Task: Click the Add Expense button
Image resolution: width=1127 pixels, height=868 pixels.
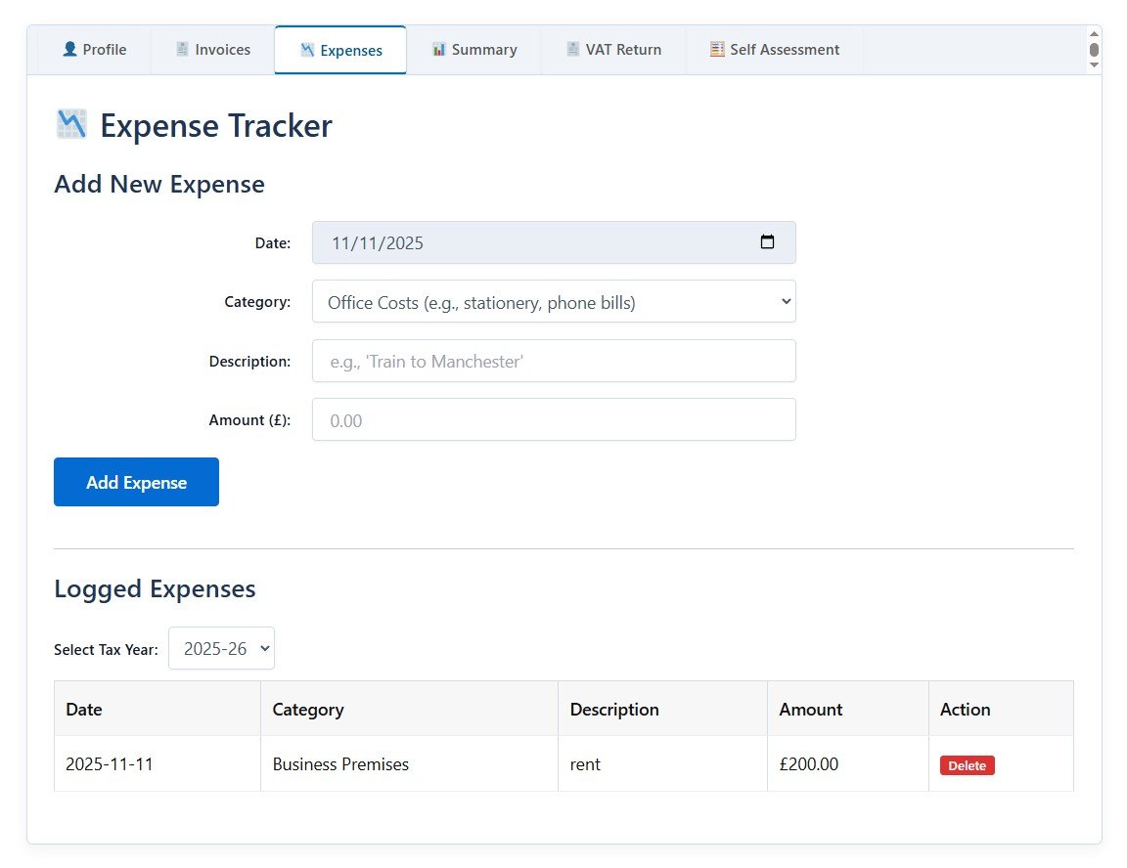Action: (x=136, y=481)
